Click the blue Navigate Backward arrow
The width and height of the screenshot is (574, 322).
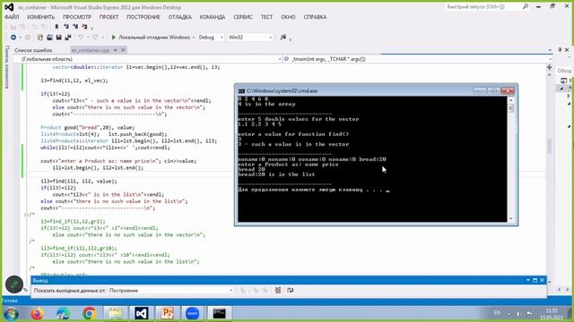tap(13, 38)
